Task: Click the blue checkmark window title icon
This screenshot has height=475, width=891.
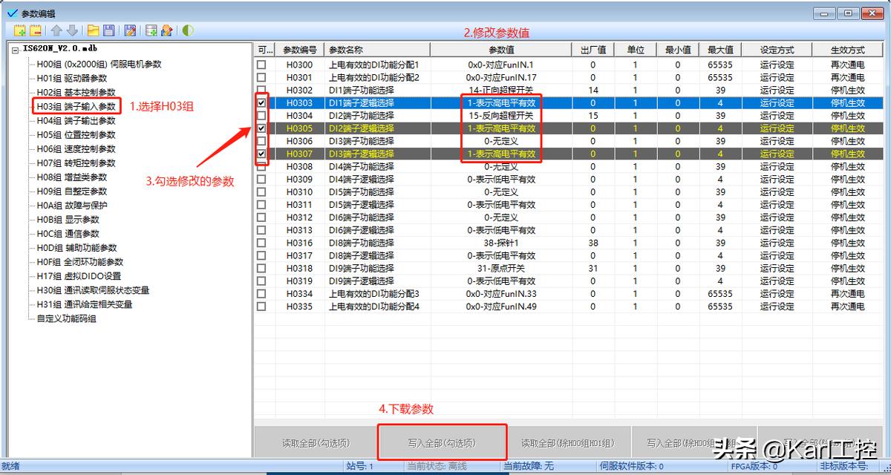Action: click(12, 13)
